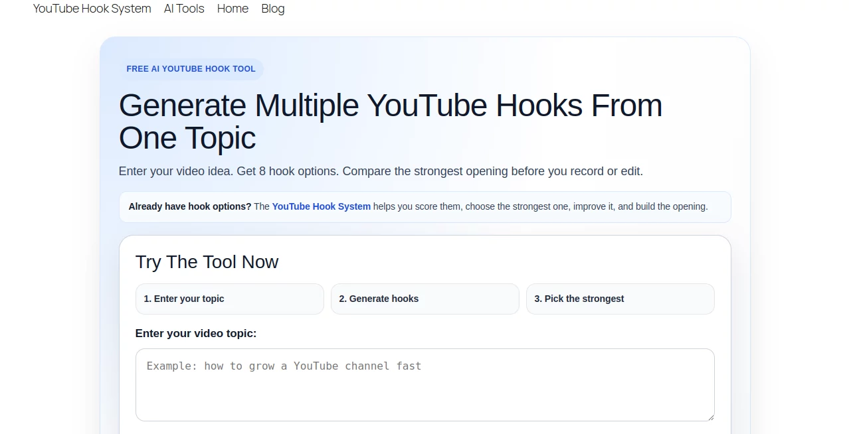This screenshot has width=849, height=434.
Task: Open the YouTube Hook System nav link
Action: pyautogui.click(x=92, y=9)
